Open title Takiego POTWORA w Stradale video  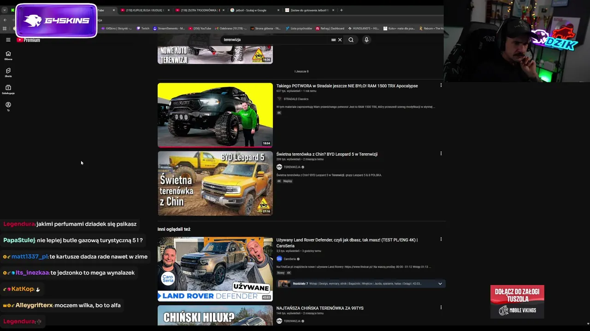tap(347, 86)
